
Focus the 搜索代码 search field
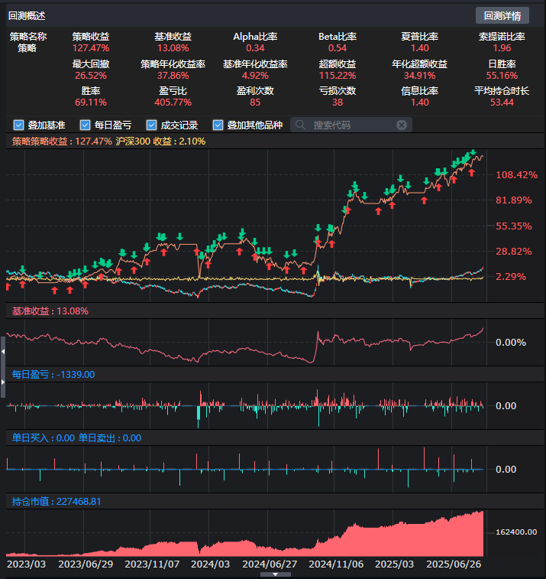[x=351, y=125]
